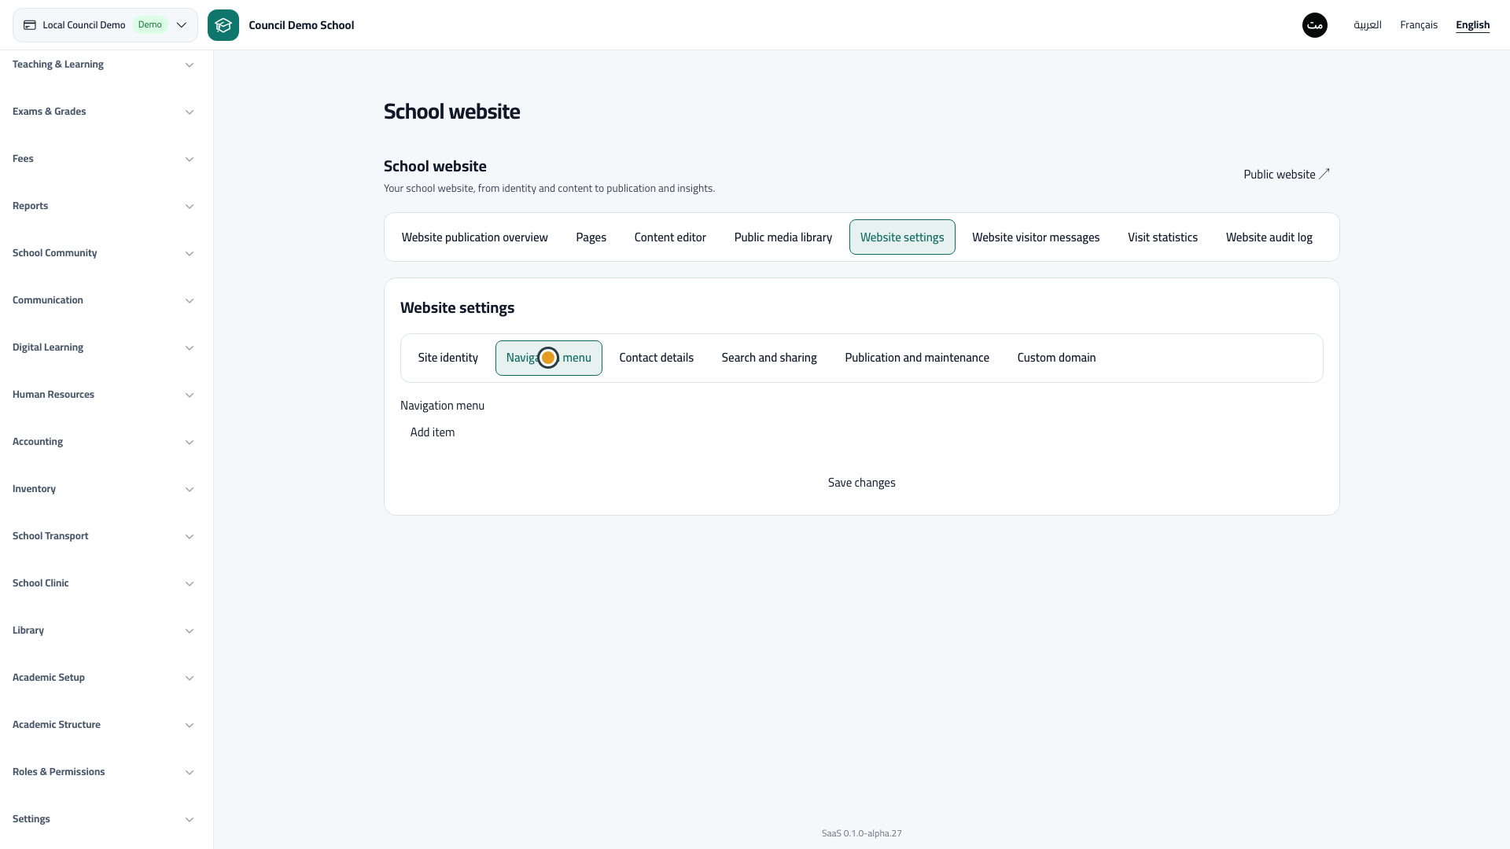
Task: Open the Public media library tab
Action: point(783,237)
